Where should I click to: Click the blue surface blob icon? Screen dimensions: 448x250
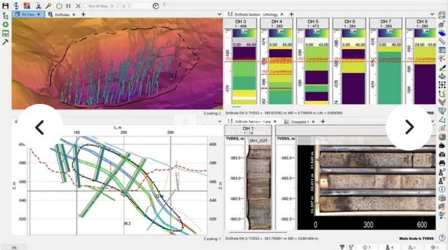coord(442,33)
